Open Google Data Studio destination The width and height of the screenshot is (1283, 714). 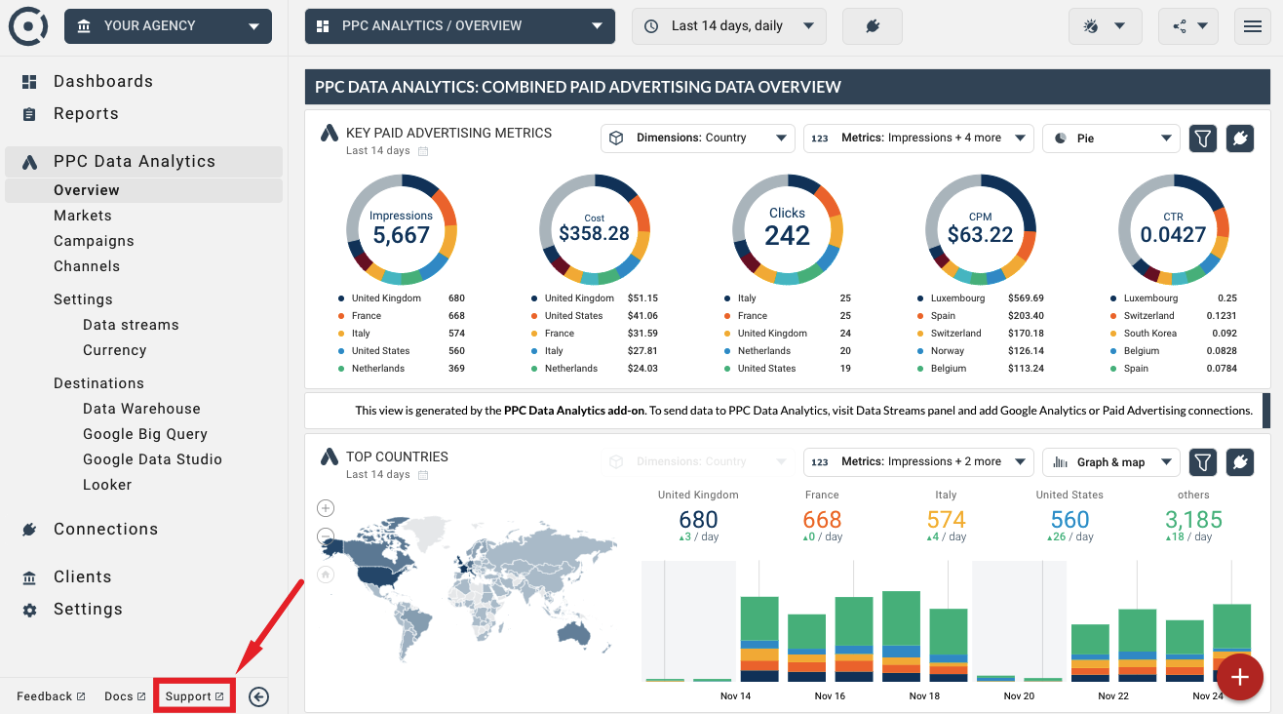click(x=152, y=459)
